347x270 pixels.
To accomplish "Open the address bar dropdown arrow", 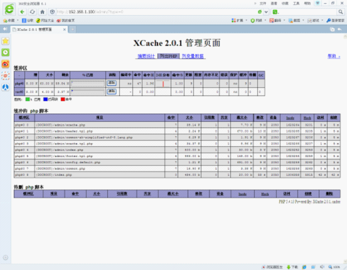I will 266,12.
